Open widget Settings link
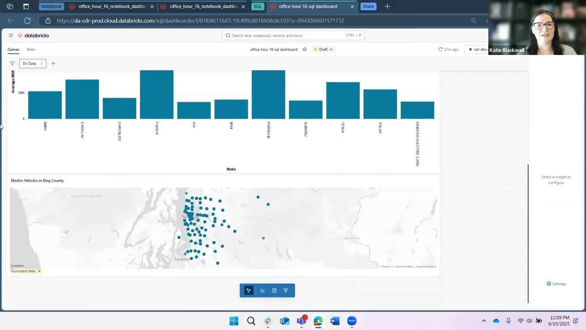 point(556,284)
